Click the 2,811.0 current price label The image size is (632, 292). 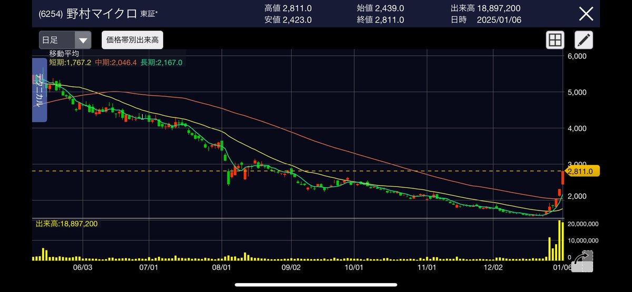point(582,171)
